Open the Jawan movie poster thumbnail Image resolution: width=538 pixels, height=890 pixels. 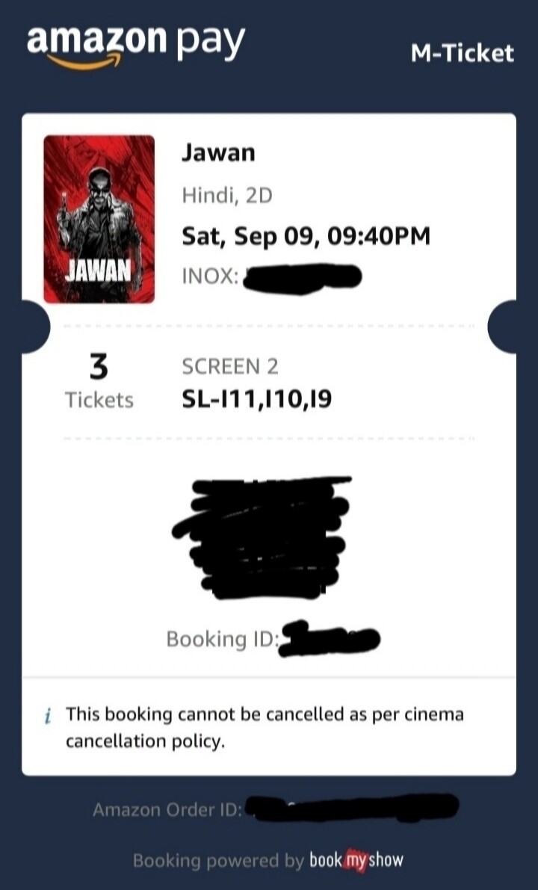point(99,219)
